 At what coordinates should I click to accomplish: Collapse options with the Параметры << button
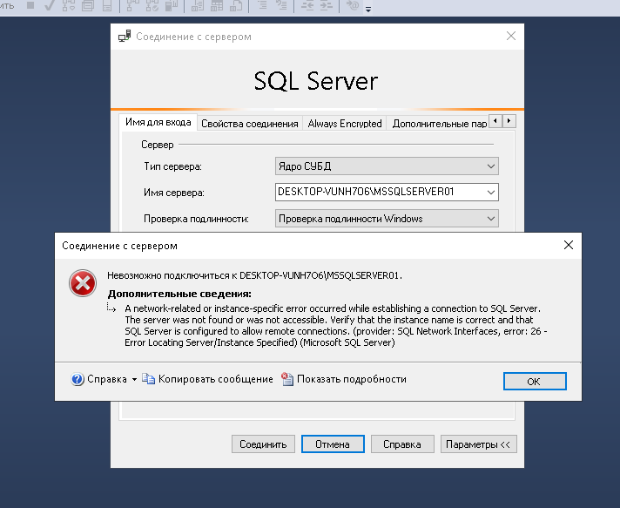coord(478,444)
